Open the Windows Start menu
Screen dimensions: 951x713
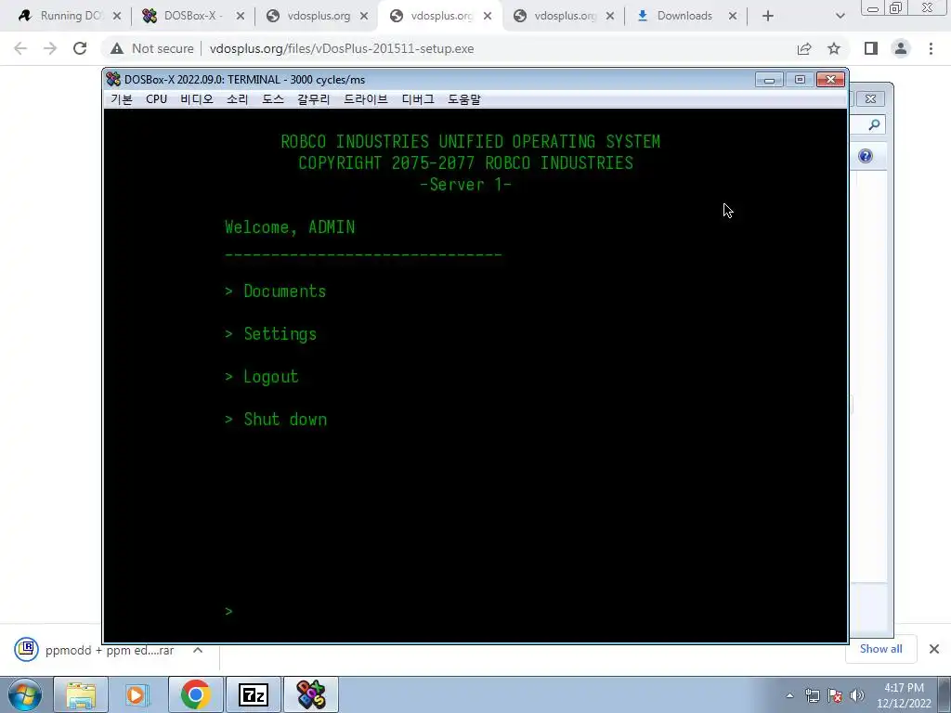click(25, 694)
